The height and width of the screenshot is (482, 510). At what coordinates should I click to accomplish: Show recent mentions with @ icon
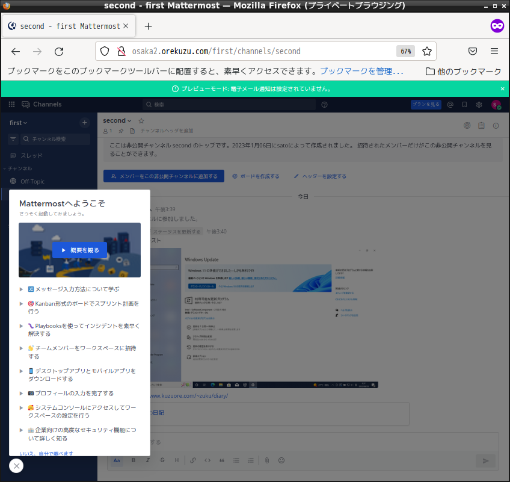[x=450, y=105]
